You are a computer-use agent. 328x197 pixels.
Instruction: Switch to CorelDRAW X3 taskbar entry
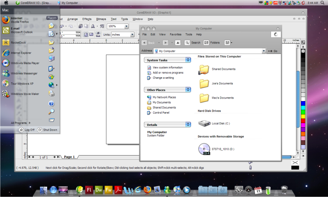point(34,3)
